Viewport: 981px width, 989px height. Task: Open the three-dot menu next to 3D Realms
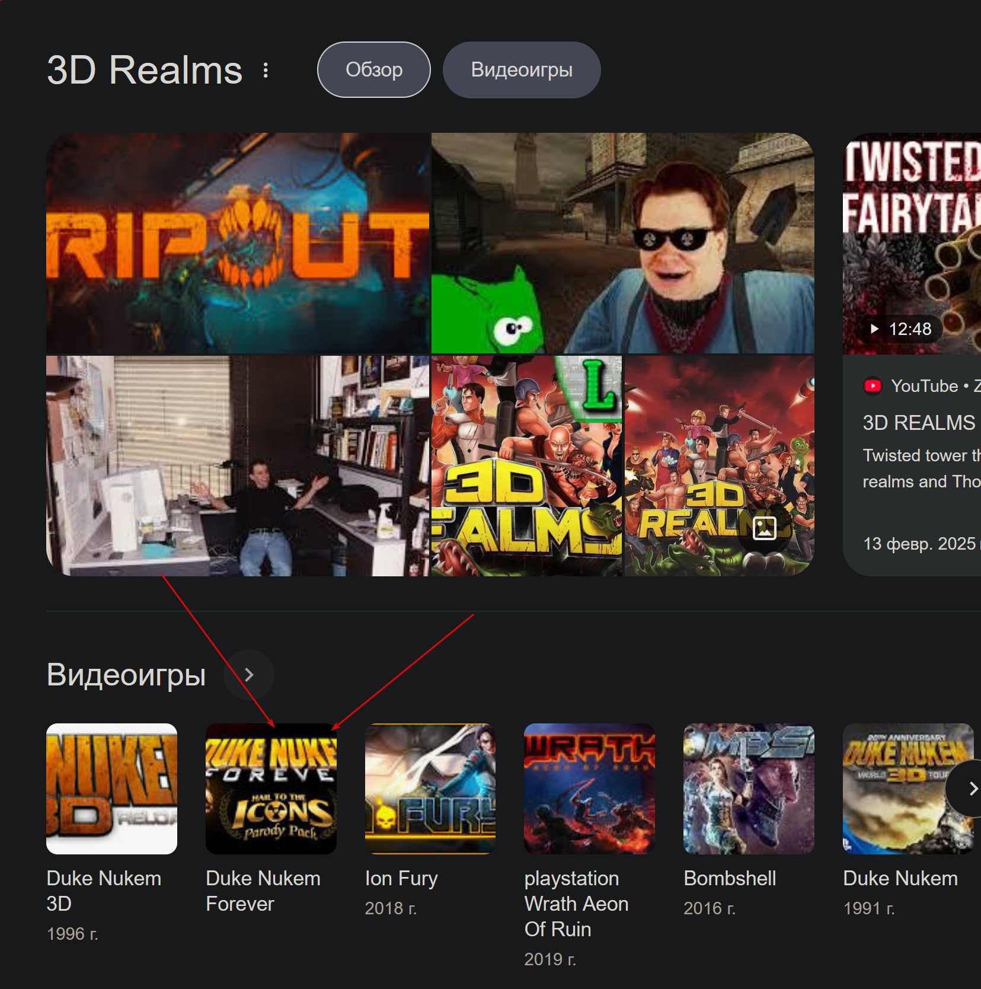point(266,70)
